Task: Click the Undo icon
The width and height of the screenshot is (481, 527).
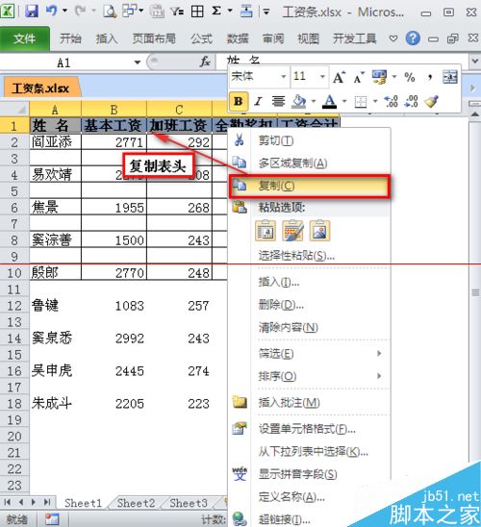Action: 51,12
